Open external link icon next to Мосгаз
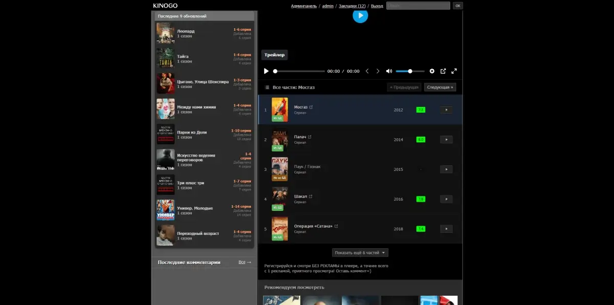Screen dimensions: 614x305 [x=311, y=107]
